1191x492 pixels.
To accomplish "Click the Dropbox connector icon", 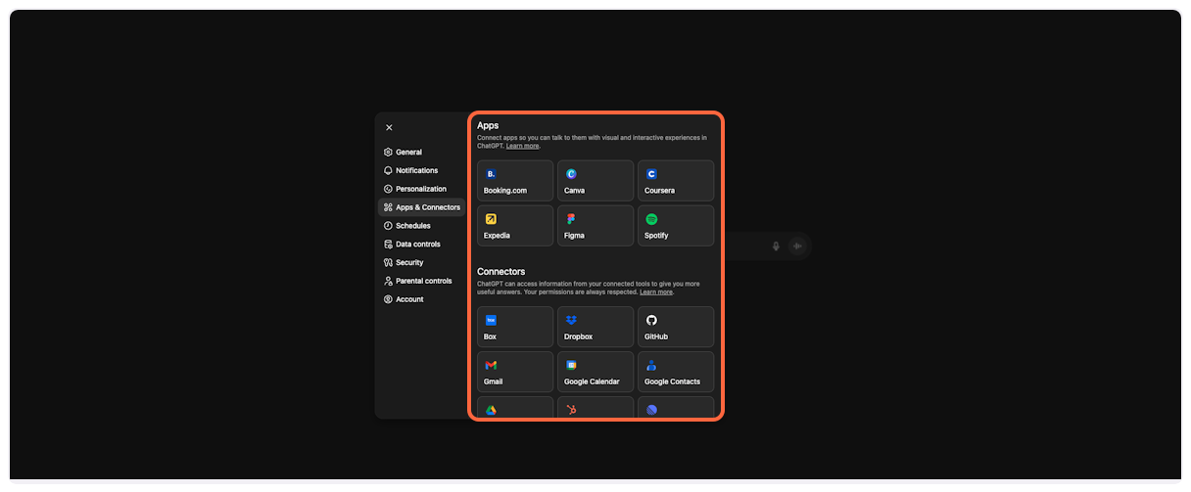I will click(571, 320).
